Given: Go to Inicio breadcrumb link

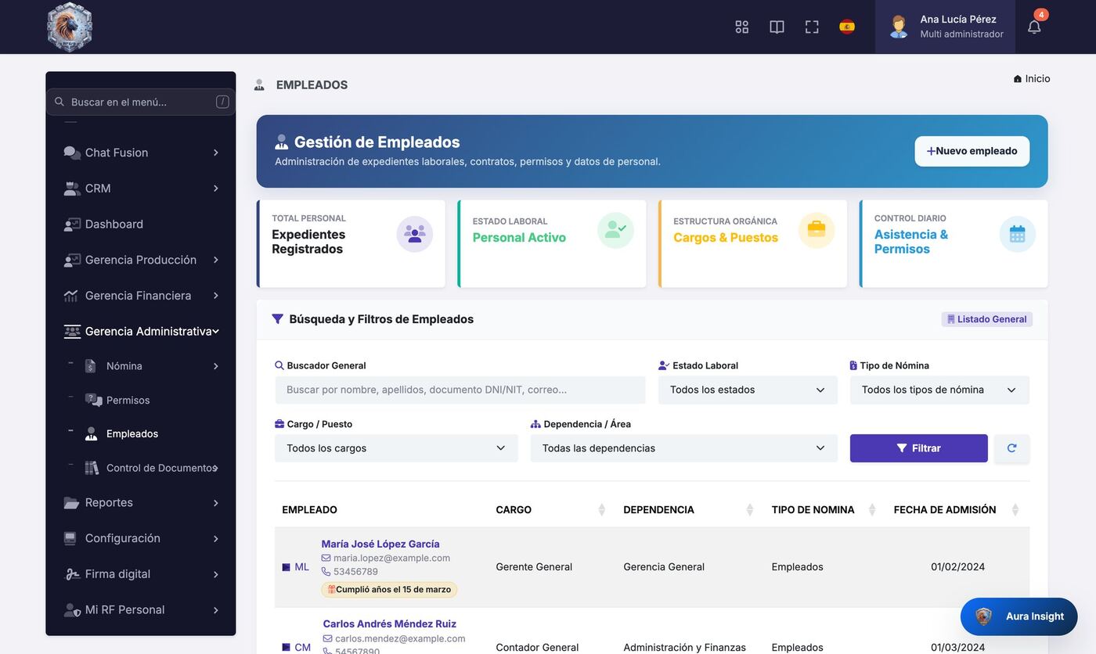Looking at the screenshot, I should click(x=1032, y=79).
